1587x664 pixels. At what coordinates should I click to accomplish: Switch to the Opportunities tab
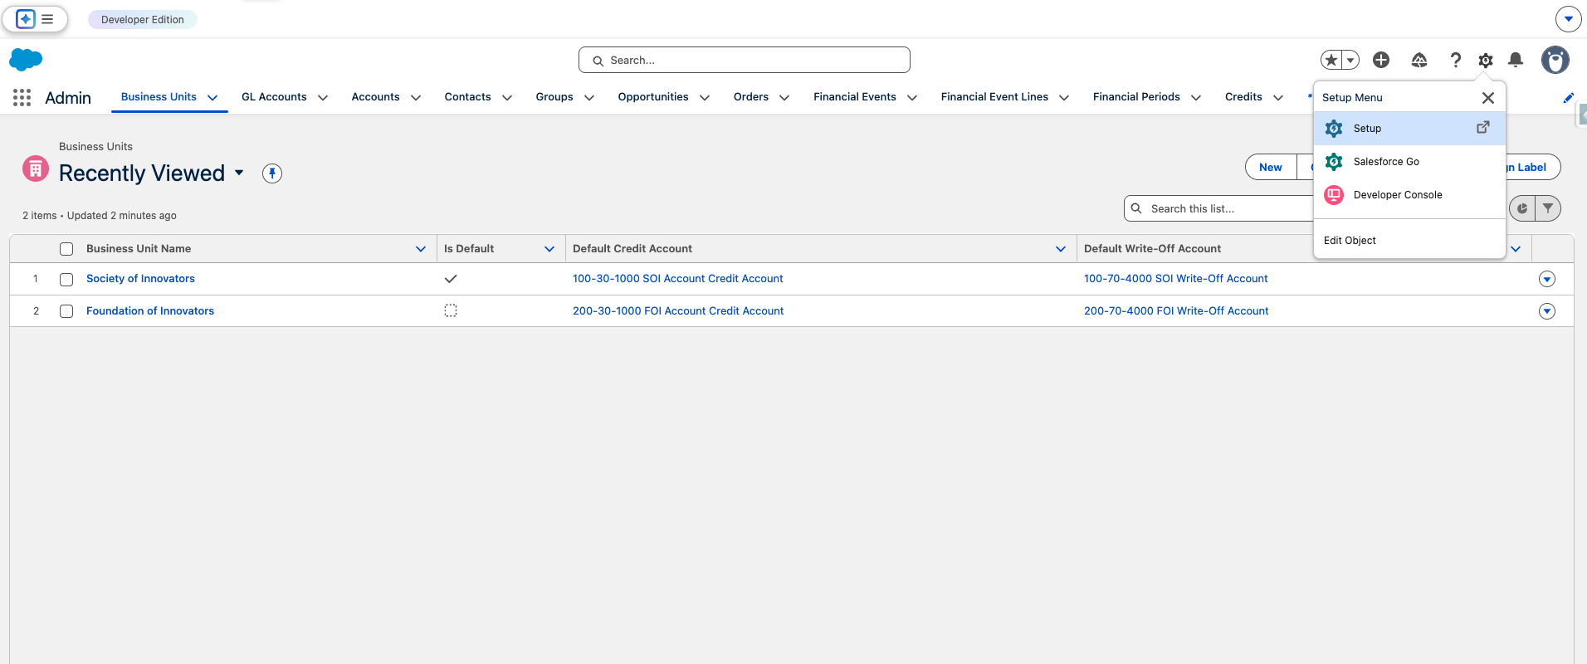653,97
